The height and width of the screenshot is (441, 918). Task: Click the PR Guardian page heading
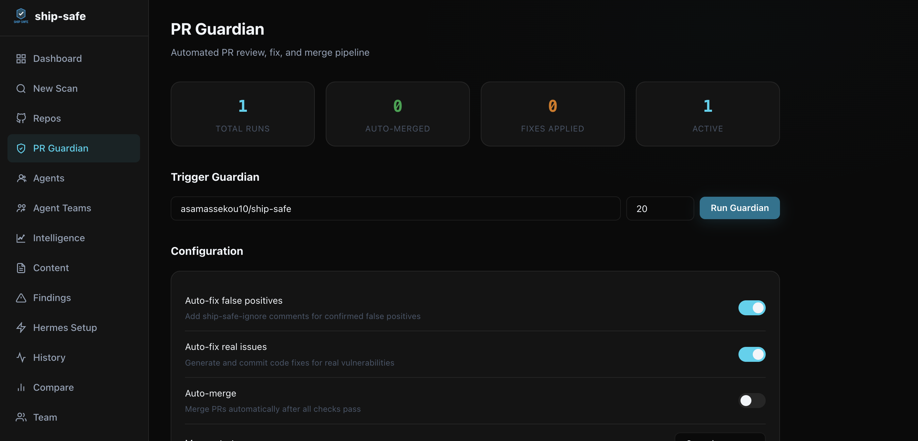[217, 29]
